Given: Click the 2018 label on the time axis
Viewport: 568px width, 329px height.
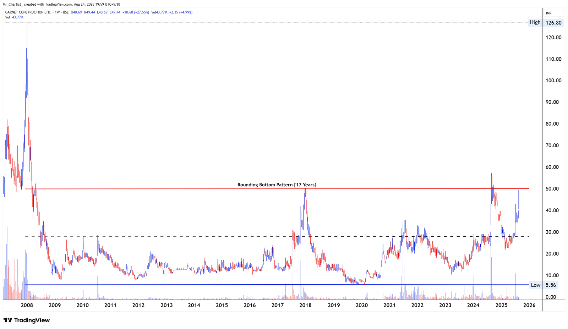Looking at the screenshot, I should 305,305.
